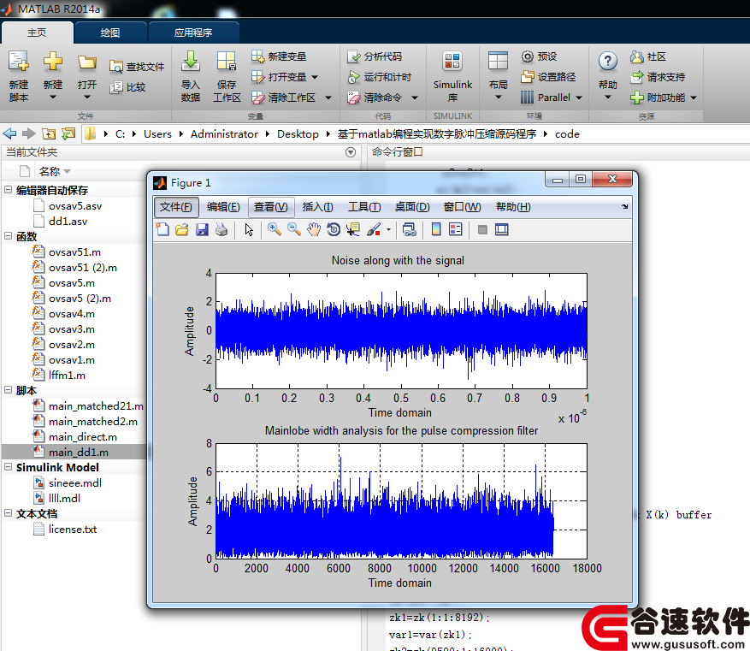Open Preferences (预设) gear icon
This screenshot has width=750, height=651.
pos(527,56)
